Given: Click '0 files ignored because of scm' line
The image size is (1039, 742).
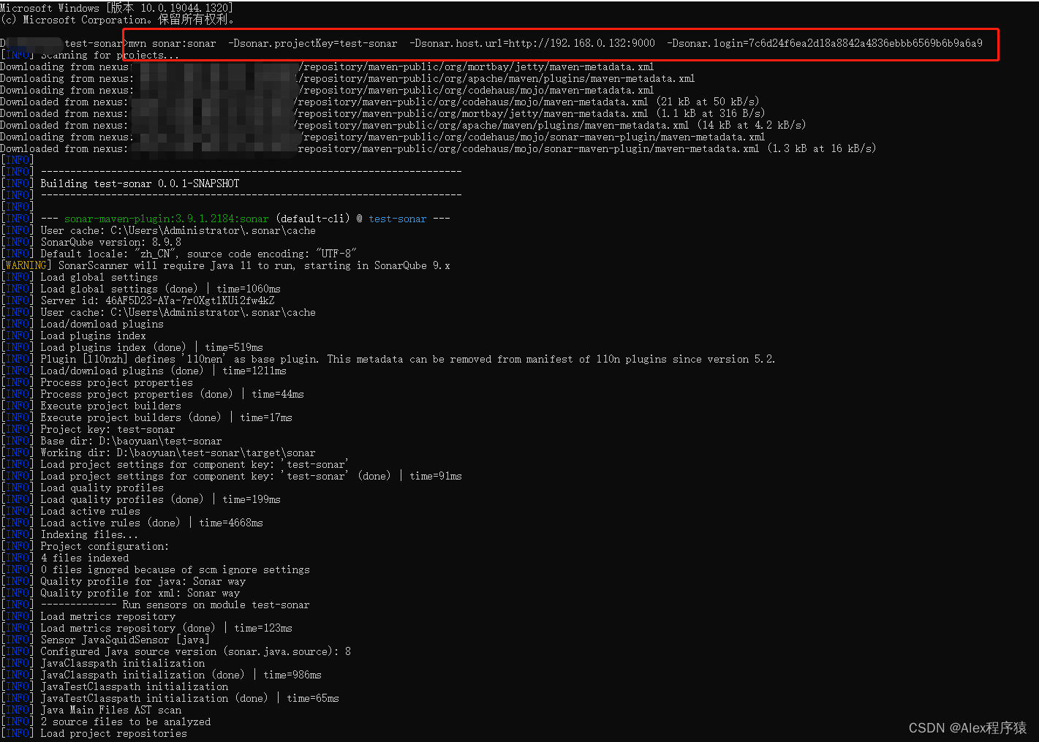Looking at the screenshot, I should tap(156, 569).
